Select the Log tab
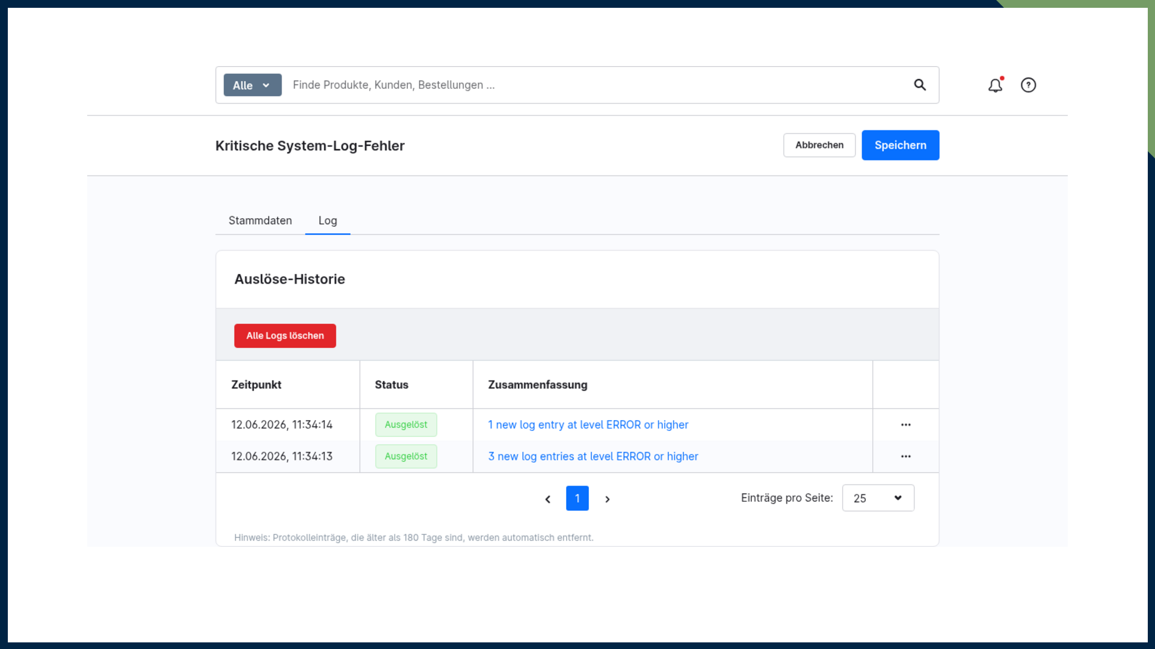 coord(328,221)
